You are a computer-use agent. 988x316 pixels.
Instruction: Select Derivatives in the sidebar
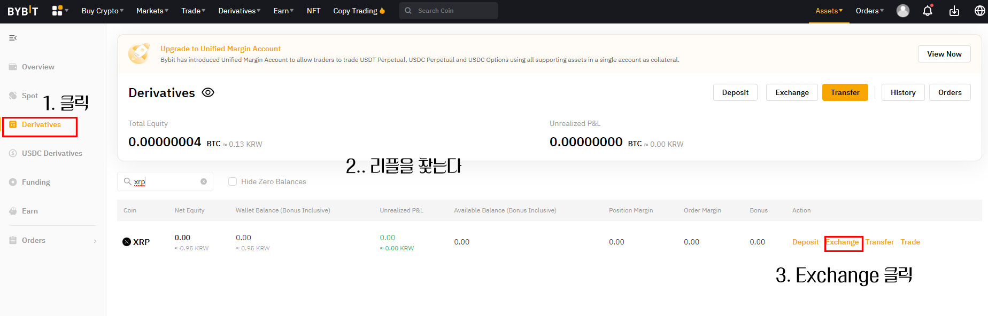pyautogui.click(x=41, y=124)
